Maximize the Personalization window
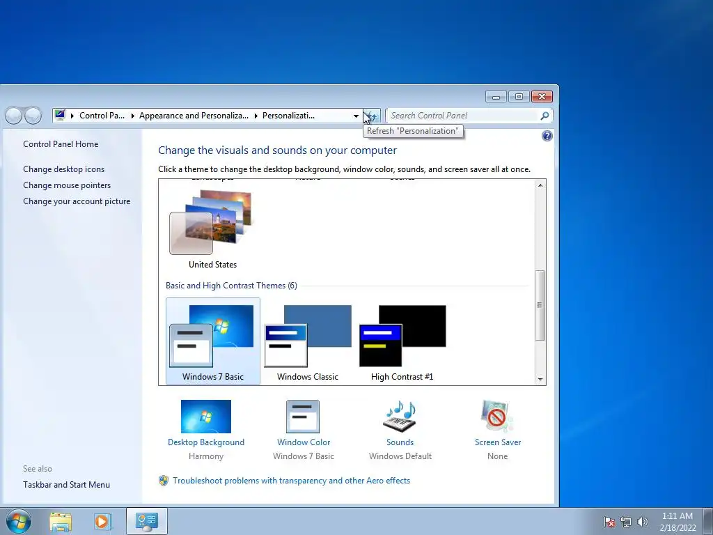The image size is (713, 535). pos(518,96)
